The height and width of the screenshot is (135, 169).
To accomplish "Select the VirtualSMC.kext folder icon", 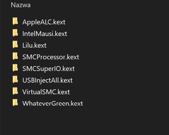I will coord(15,91).
